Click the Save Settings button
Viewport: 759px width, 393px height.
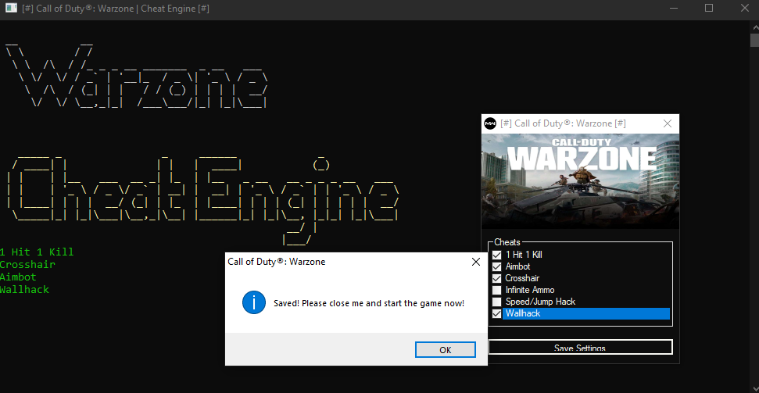[580, 347]
